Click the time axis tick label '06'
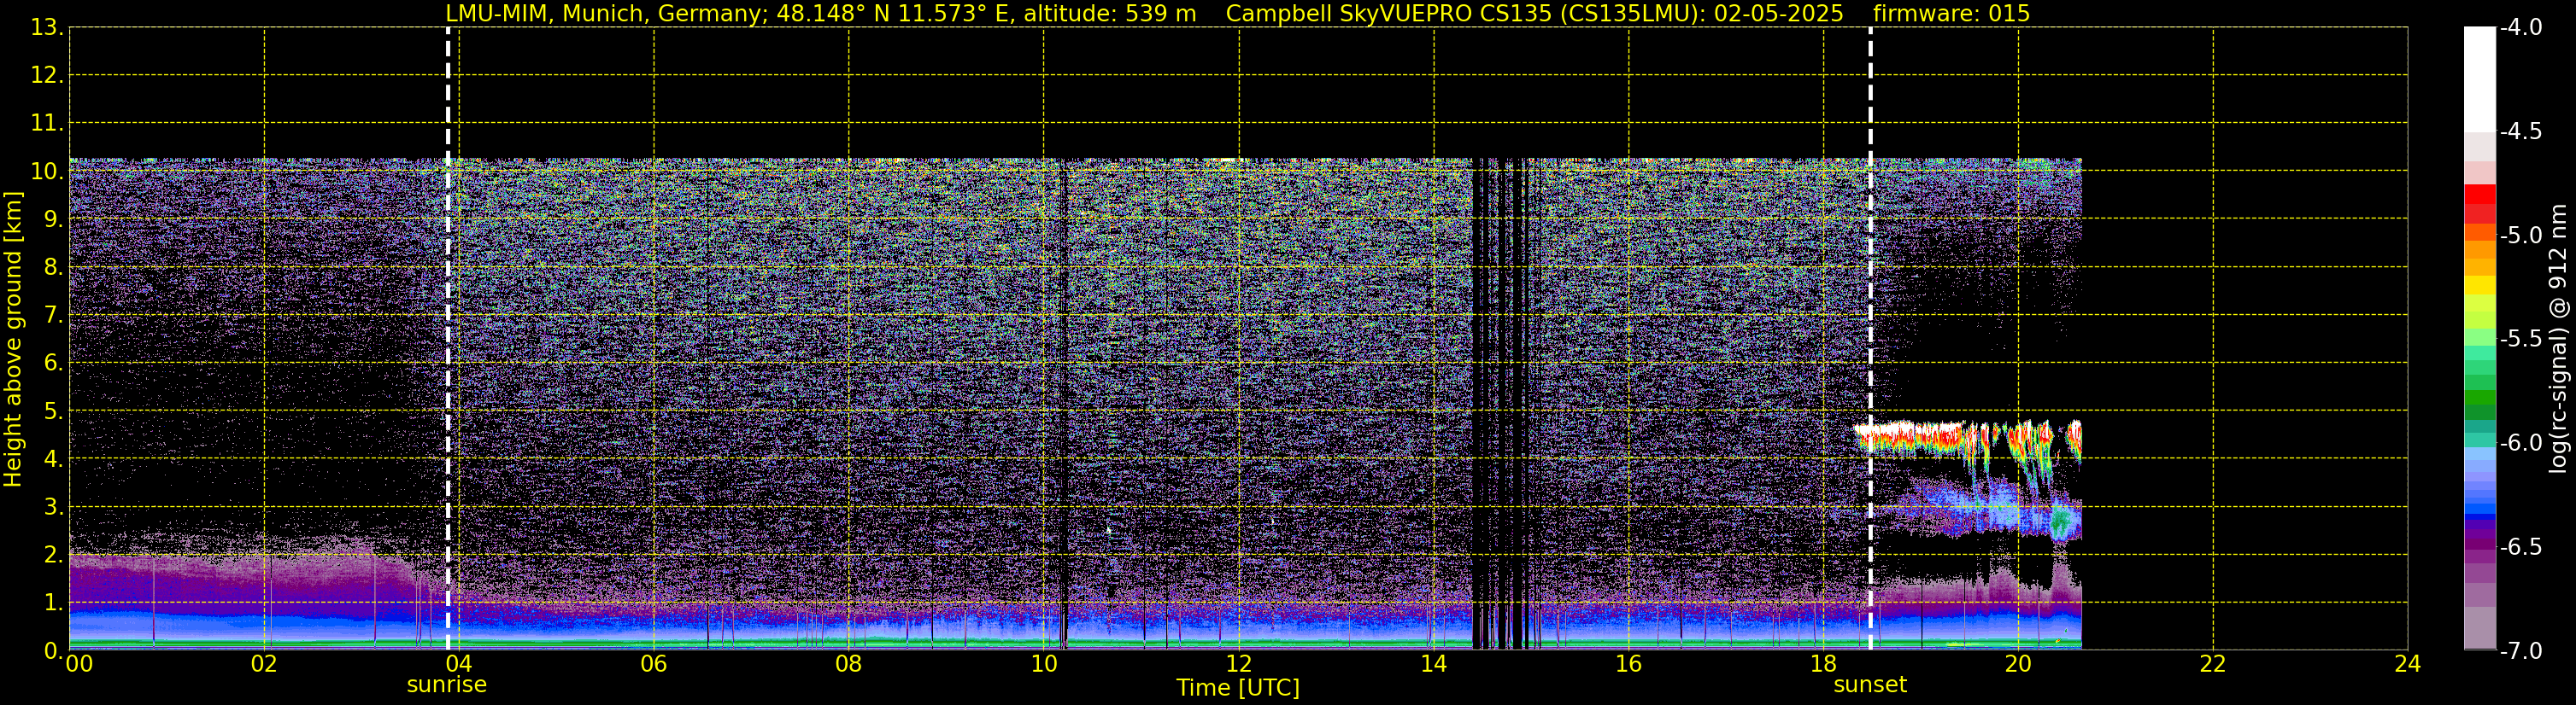Screen dimensions: 2576x705 pyautogui.click(x=654, y=664)
